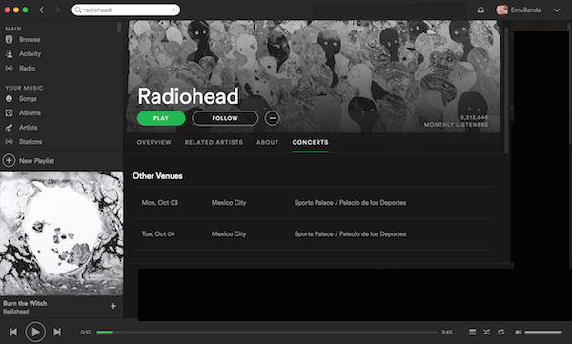Click the album cover thumbnail
Image resolution: width=572 pixels, height=344 pixels.
(62, 233)
